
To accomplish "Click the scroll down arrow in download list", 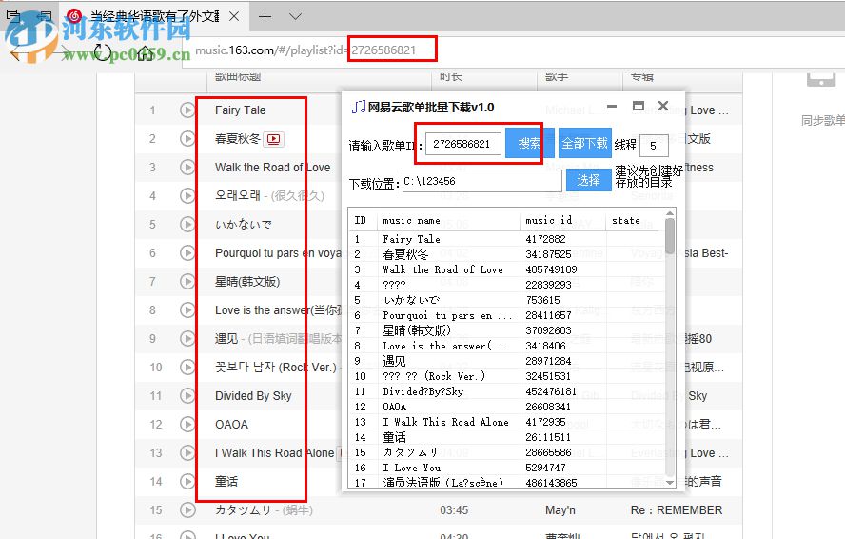I will click(670, 482).
